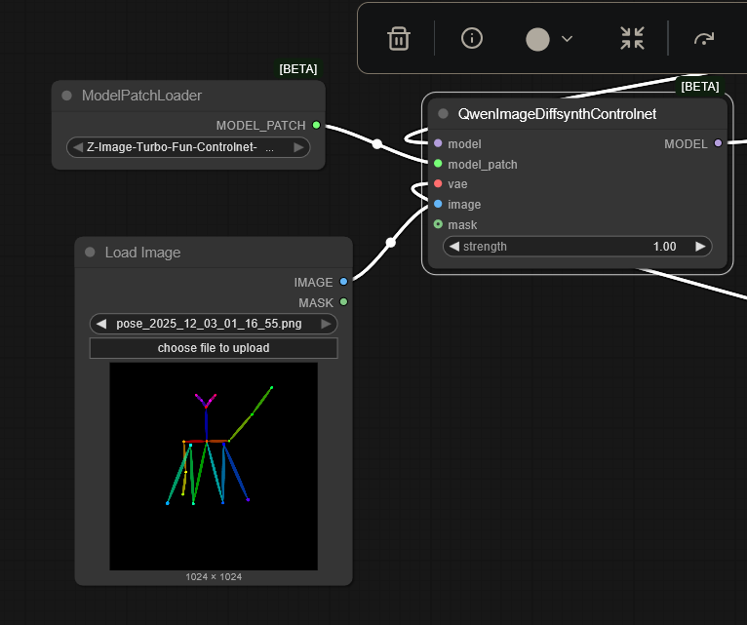The width and height of the screenshot is (747, 625).
Task: Click the vae input socket
Action: (x=438, y=184)
